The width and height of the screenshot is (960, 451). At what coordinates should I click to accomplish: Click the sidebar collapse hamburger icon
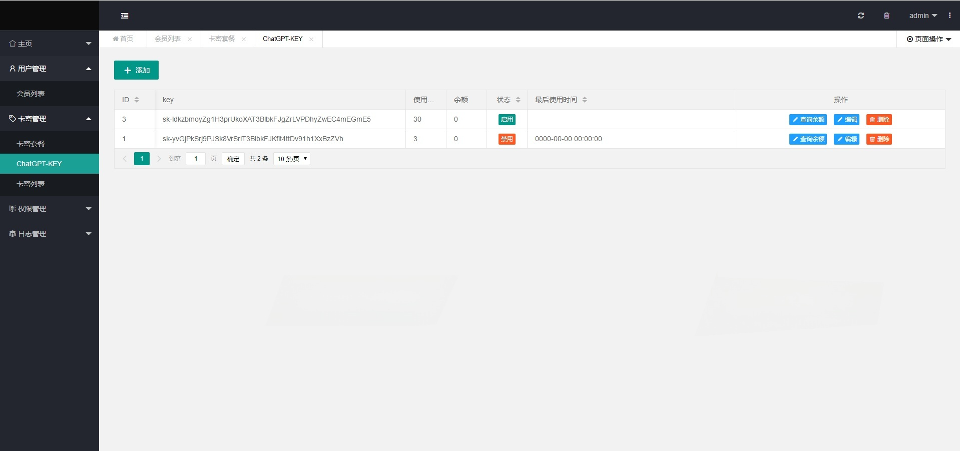125,16
